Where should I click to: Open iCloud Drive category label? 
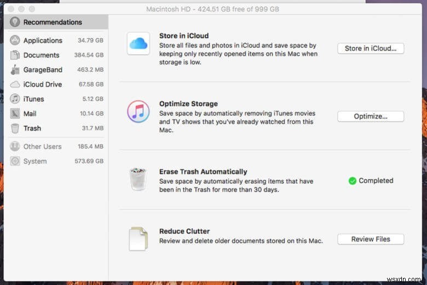(x=43, y=84)
